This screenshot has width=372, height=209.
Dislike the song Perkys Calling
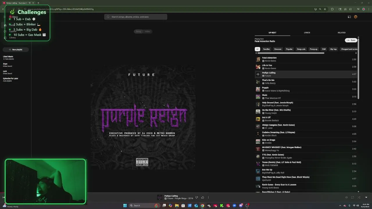[197, 197]
